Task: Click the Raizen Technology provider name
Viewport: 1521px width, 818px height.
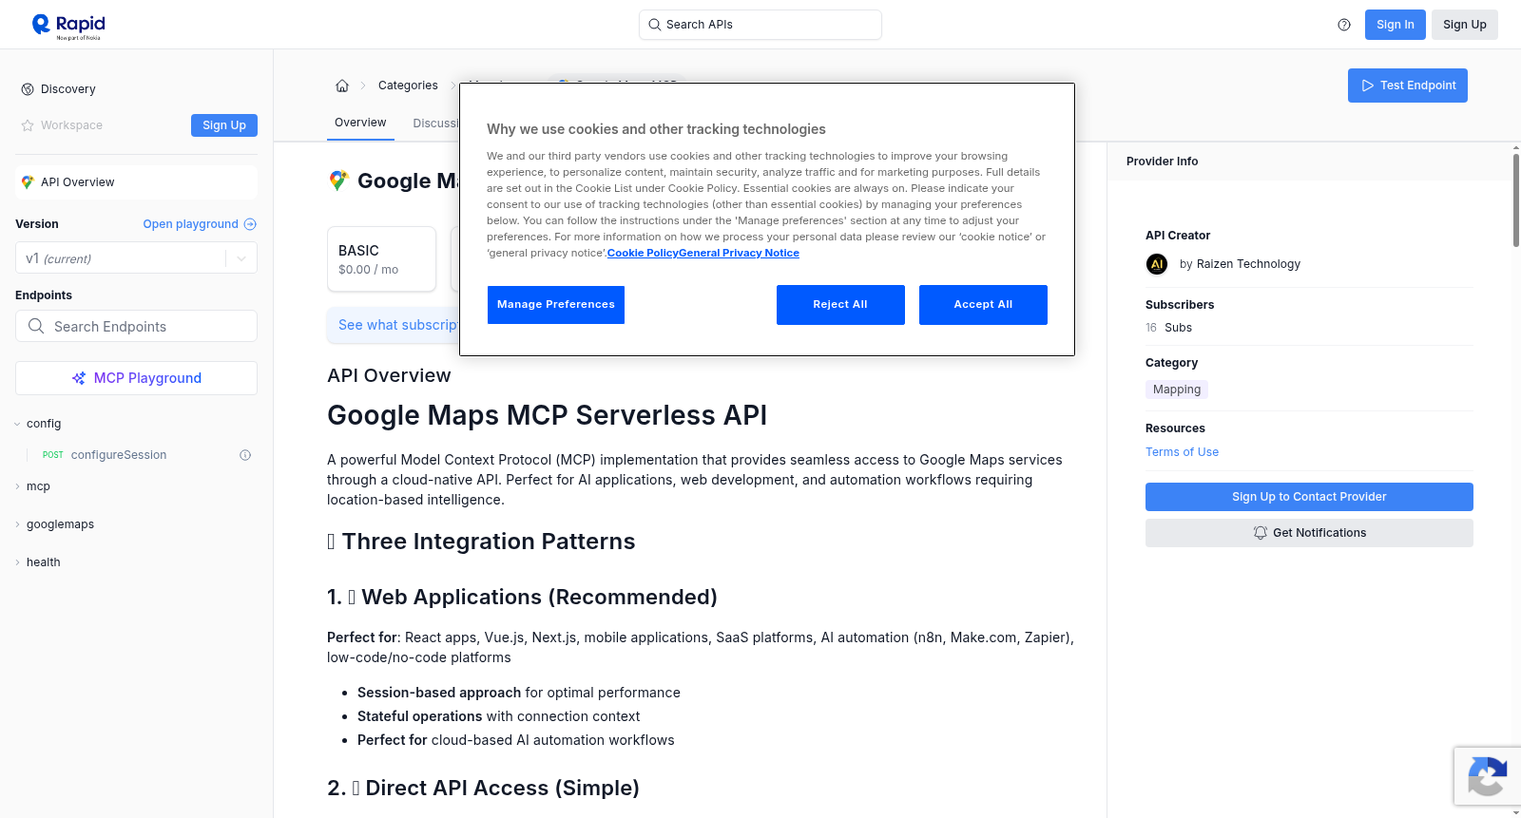Action: [1248, 264]
